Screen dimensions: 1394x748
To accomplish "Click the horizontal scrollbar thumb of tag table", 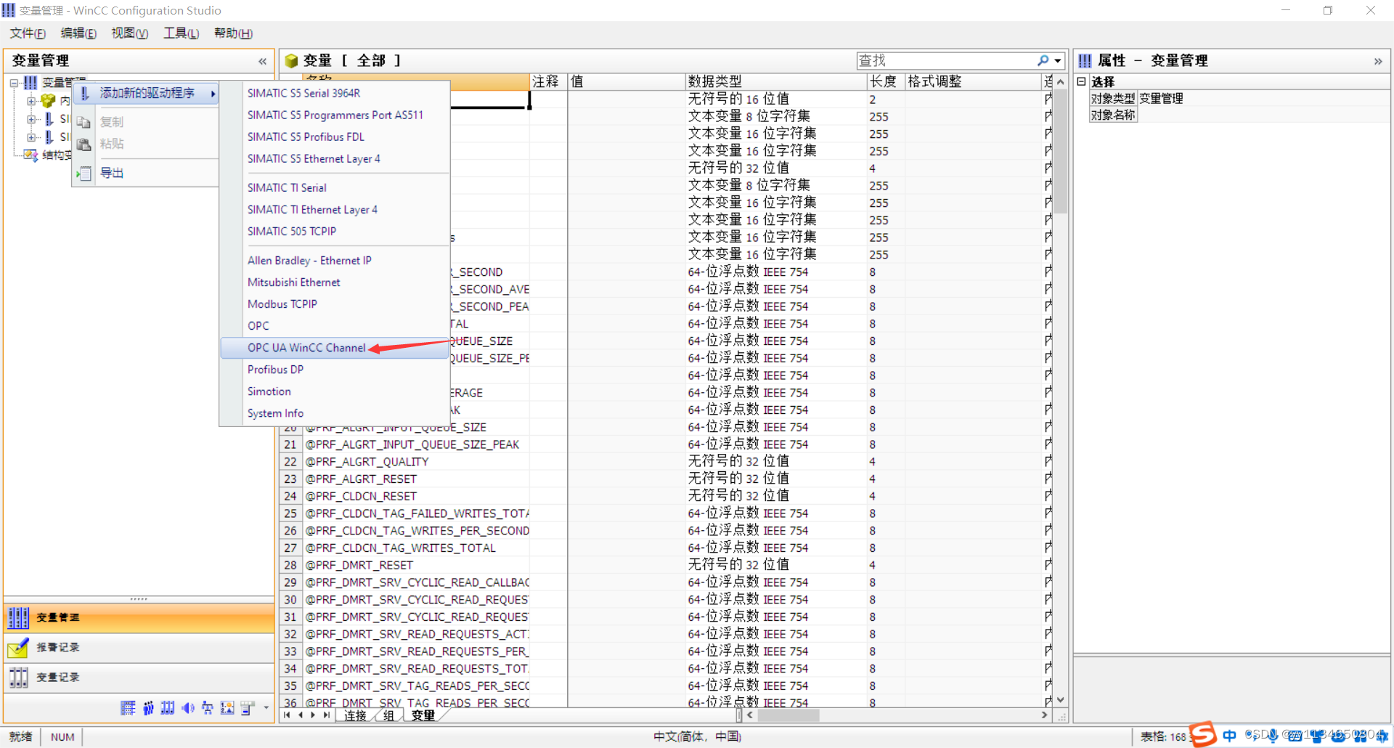I will pyautogui.click(x=788, y=716).
